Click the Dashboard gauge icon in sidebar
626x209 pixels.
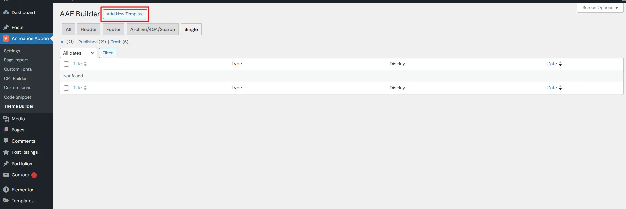click(6, 12)
